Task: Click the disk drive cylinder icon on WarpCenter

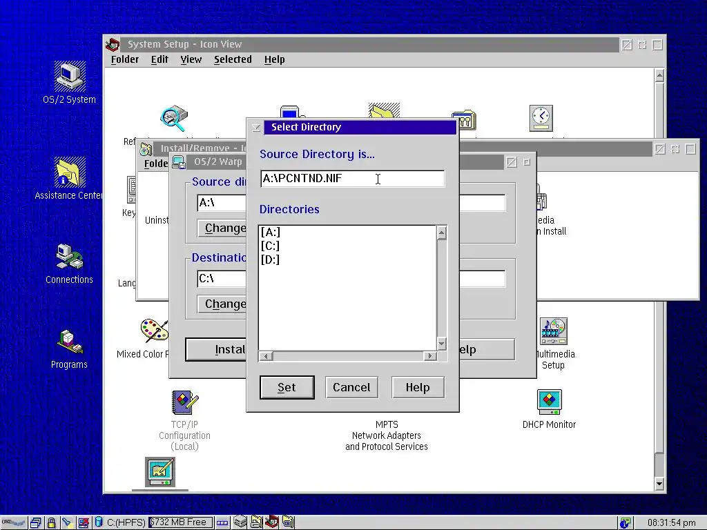Action: (99, 523)
